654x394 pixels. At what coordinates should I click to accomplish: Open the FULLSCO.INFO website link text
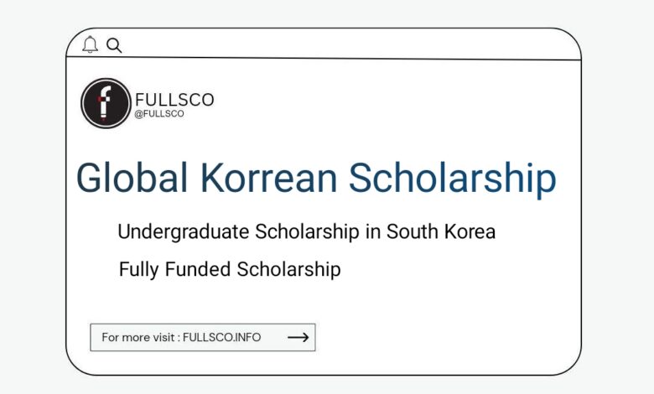tap(222, 337)
